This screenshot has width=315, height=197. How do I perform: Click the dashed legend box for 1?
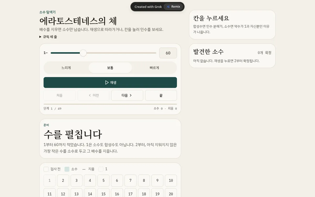(x=101, y=169)
